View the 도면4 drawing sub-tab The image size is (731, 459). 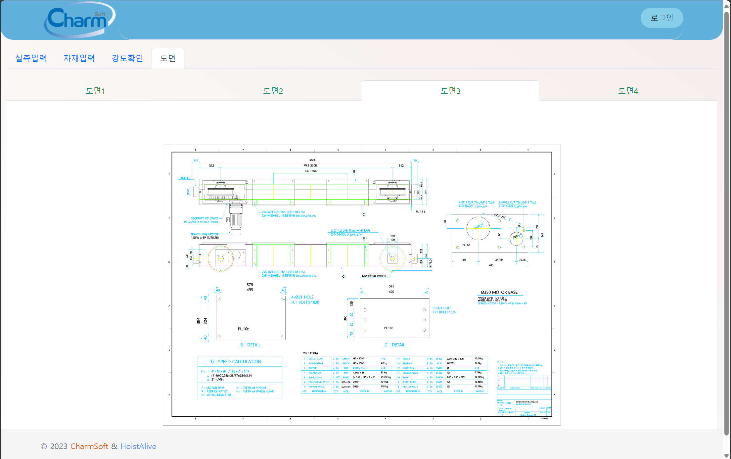pos(628,91)
